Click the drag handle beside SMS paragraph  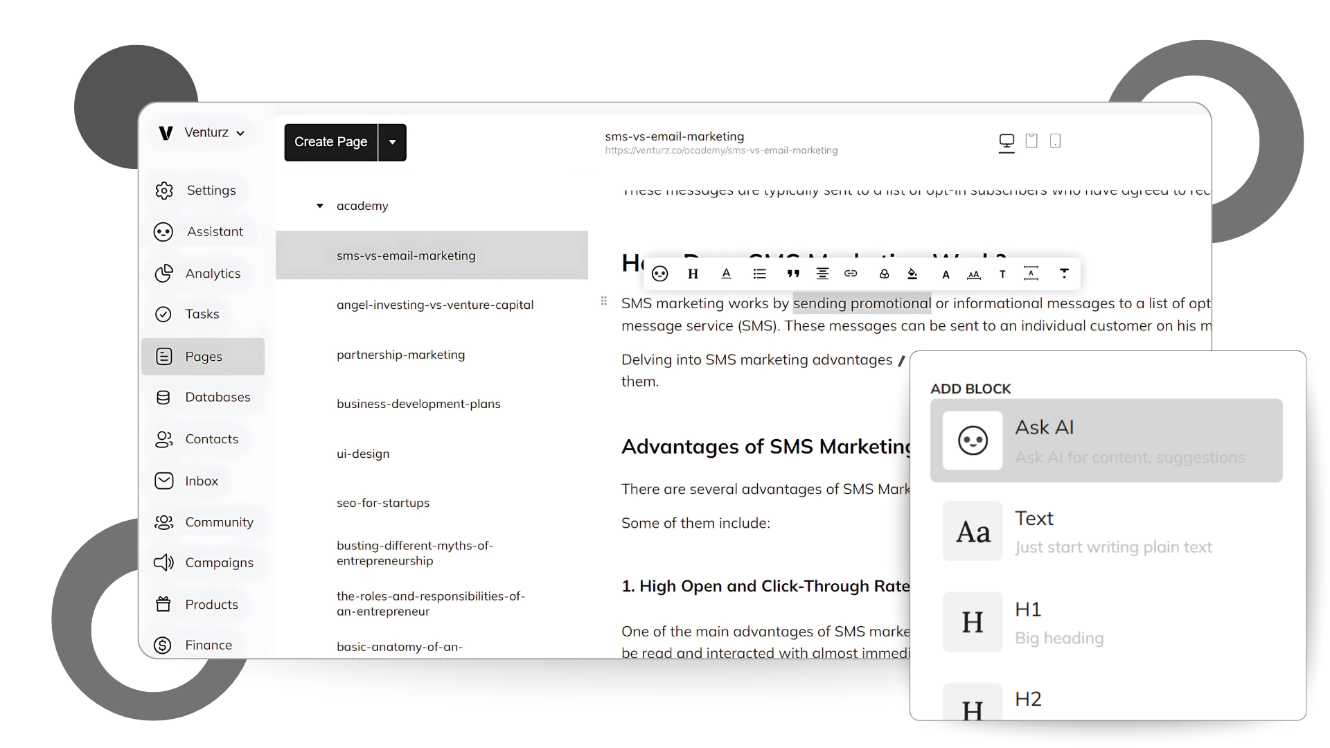tap(603, 301)
